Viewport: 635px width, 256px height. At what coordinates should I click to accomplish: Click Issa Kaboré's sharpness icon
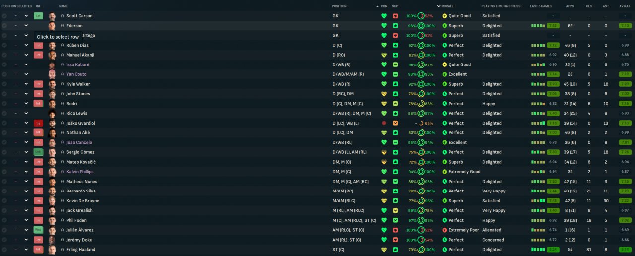tap(395, 64)
